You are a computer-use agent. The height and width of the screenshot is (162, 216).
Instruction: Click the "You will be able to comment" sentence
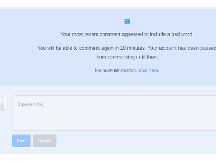tap(91, 48)
